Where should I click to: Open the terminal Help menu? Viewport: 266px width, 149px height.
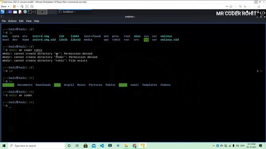[37, 21]
